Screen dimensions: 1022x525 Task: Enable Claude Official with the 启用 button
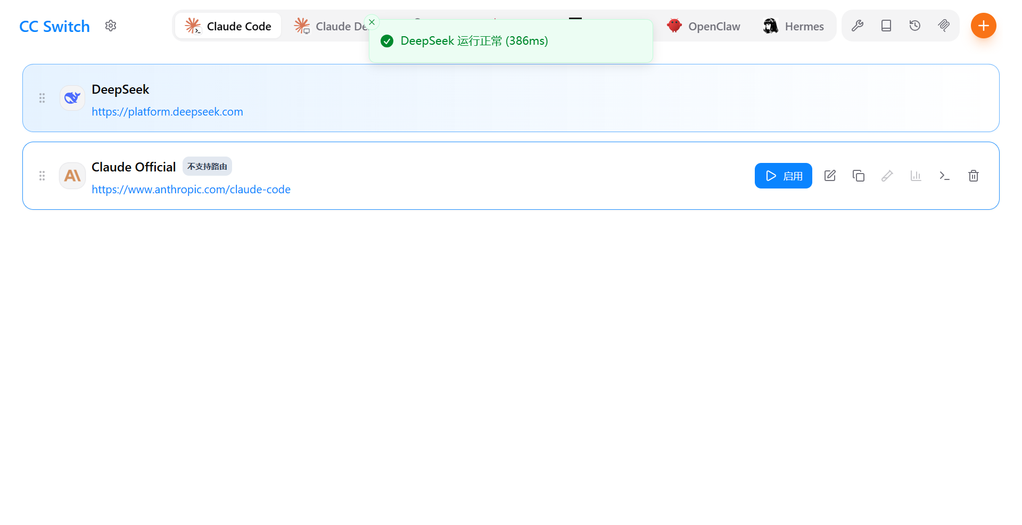pyautogui.click(x=784, y=176)
